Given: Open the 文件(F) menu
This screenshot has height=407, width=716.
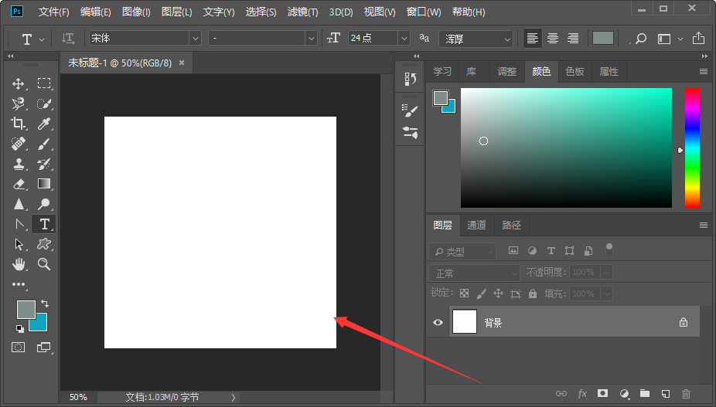Looking at the screenshot, I should click(54, 12).
